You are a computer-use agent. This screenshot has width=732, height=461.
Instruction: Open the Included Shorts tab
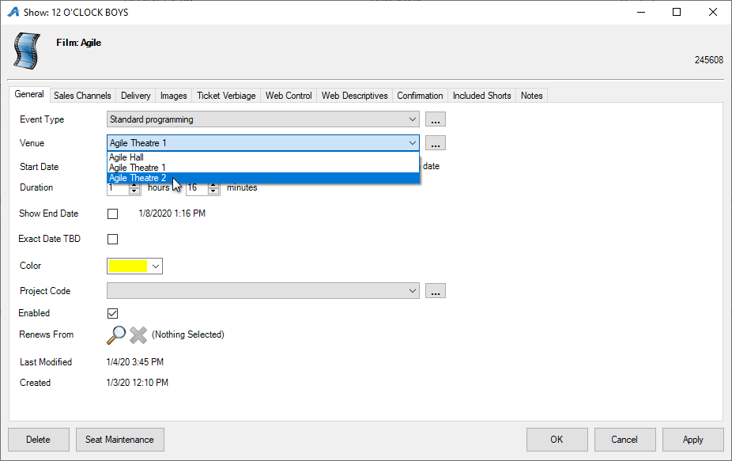[x=481, y=95]
